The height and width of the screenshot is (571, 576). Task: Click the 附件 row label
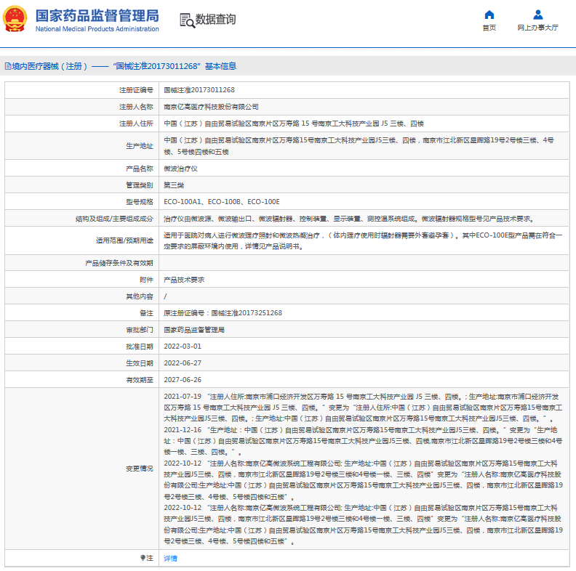pyautogui.click(x=146, y=280)
